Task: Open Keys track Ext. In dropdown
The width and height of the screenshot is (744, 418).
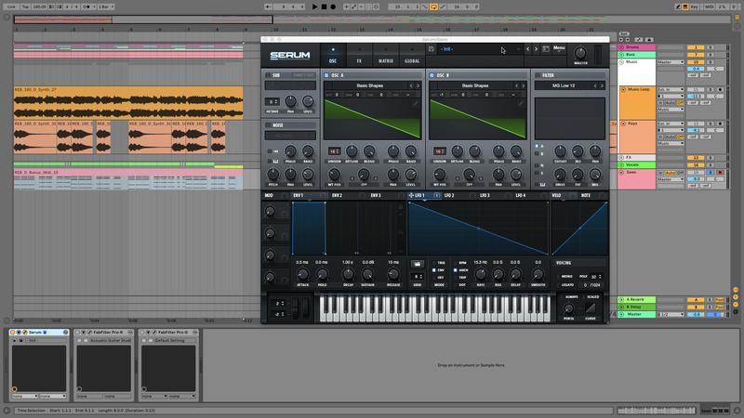Action: pyautogui.click(x=671, y=124)
